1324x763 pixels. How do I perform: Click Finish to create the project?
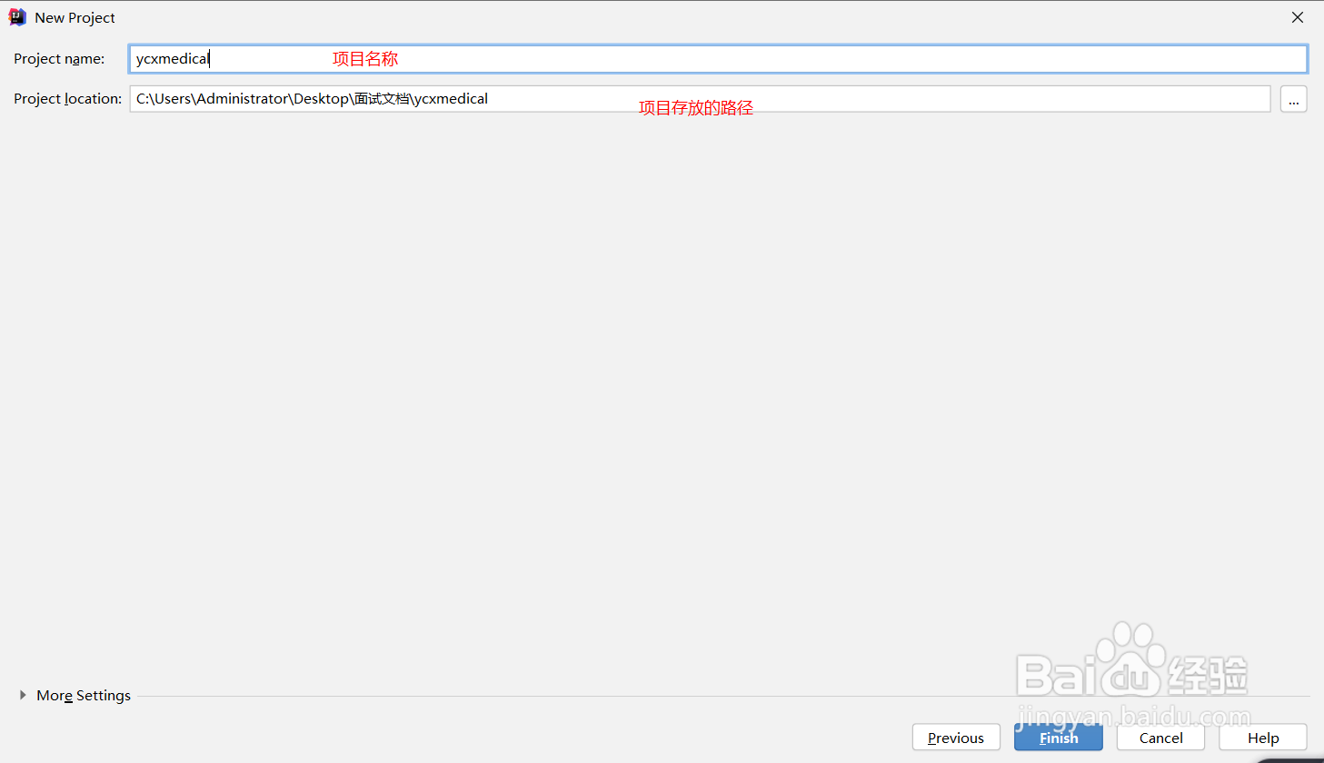(1059, 738)
